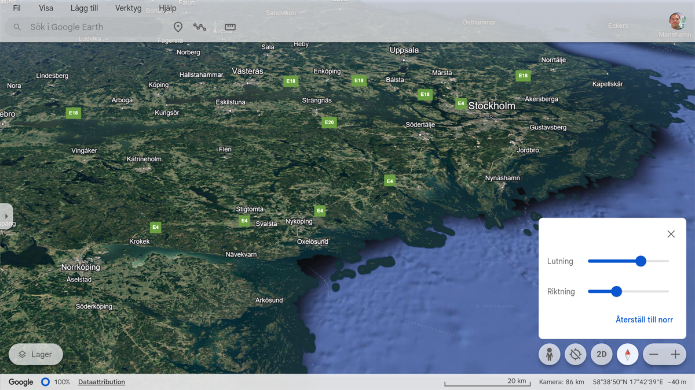Switch to 2D view mode
695x390 pixels.
point(601,354)
